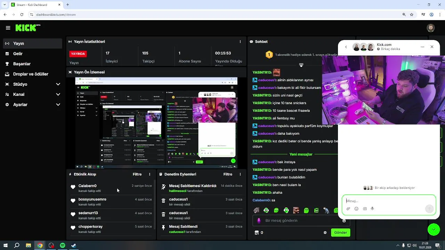Bookmark this page with the star icon
The height and width of the screenshot is (250, 445).
(x=412, y=15)
